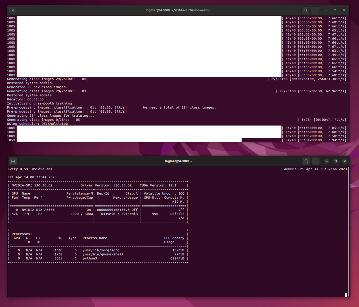Click the NVIDIA RTX A6000 GPU name

click(x=38, y=210)
